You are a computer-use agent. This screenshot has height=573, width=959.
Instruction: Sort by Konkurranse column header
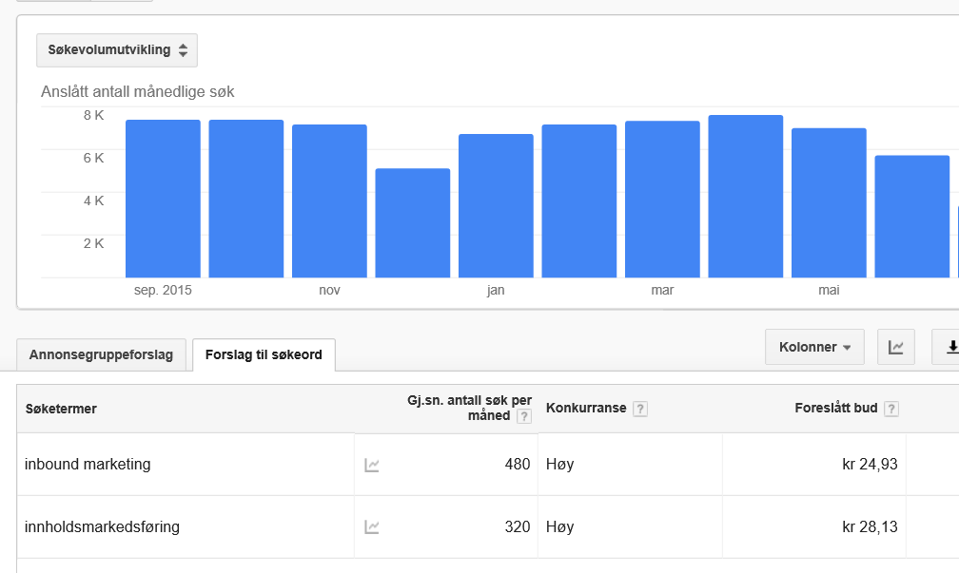click(586, 408)
